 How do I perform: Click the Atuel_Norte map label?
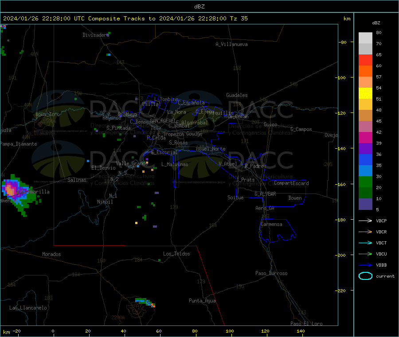coord(211,149)
